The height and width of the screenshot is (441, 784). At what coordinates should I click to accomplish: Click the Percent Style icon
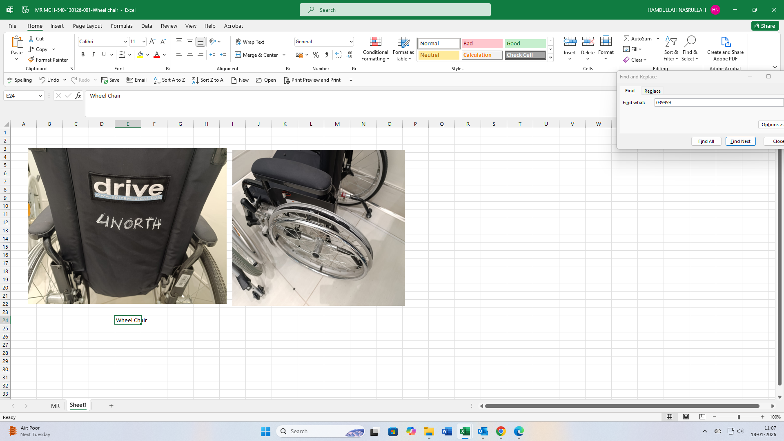[316, 55]
